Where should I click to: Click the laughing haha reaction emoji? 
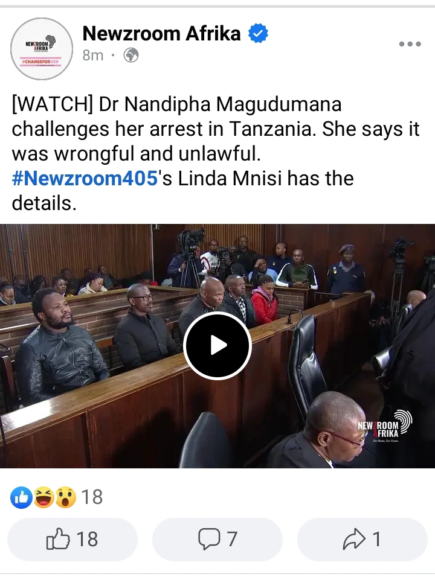point(44,497)
